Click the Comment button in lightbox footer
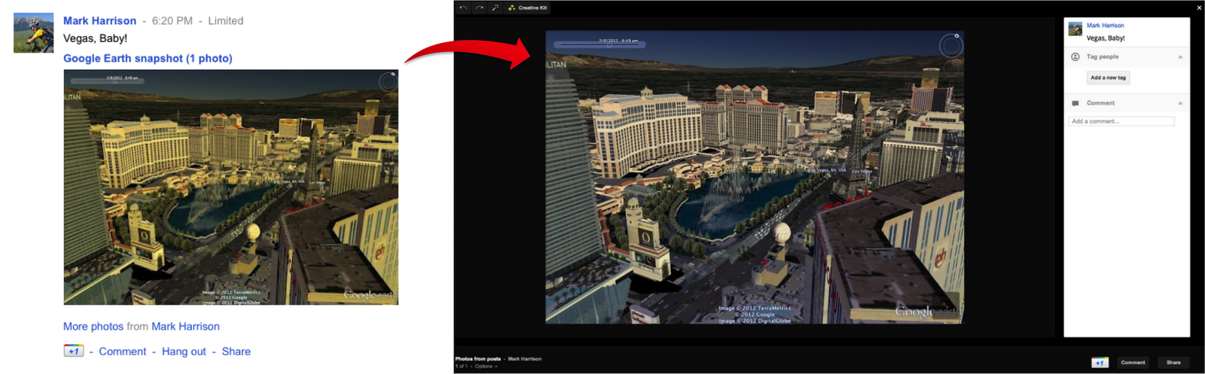 tap(1133, 363)
